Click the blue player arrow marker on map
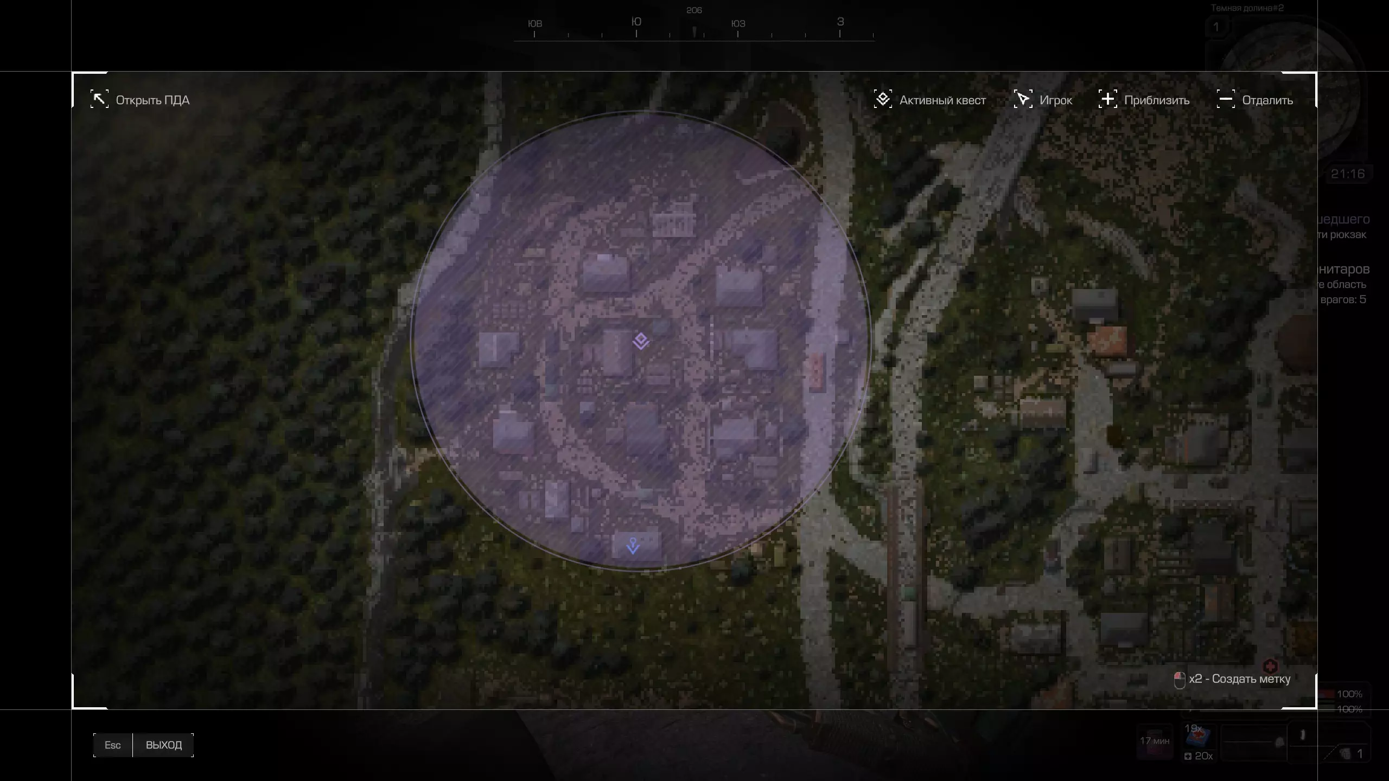 point(633,546)
